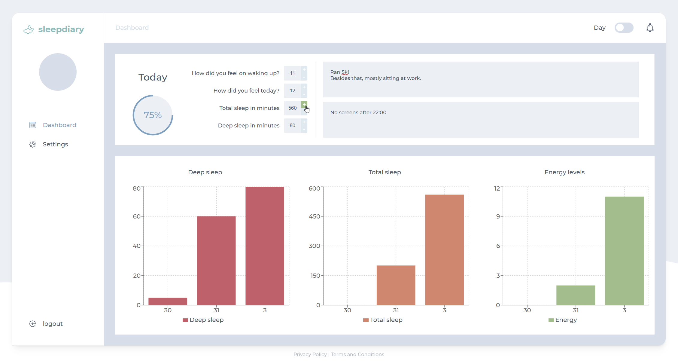This screenshot has width=678, height=364.
Task: Decrease the waking up feeling value
Action: coord(304,77)
